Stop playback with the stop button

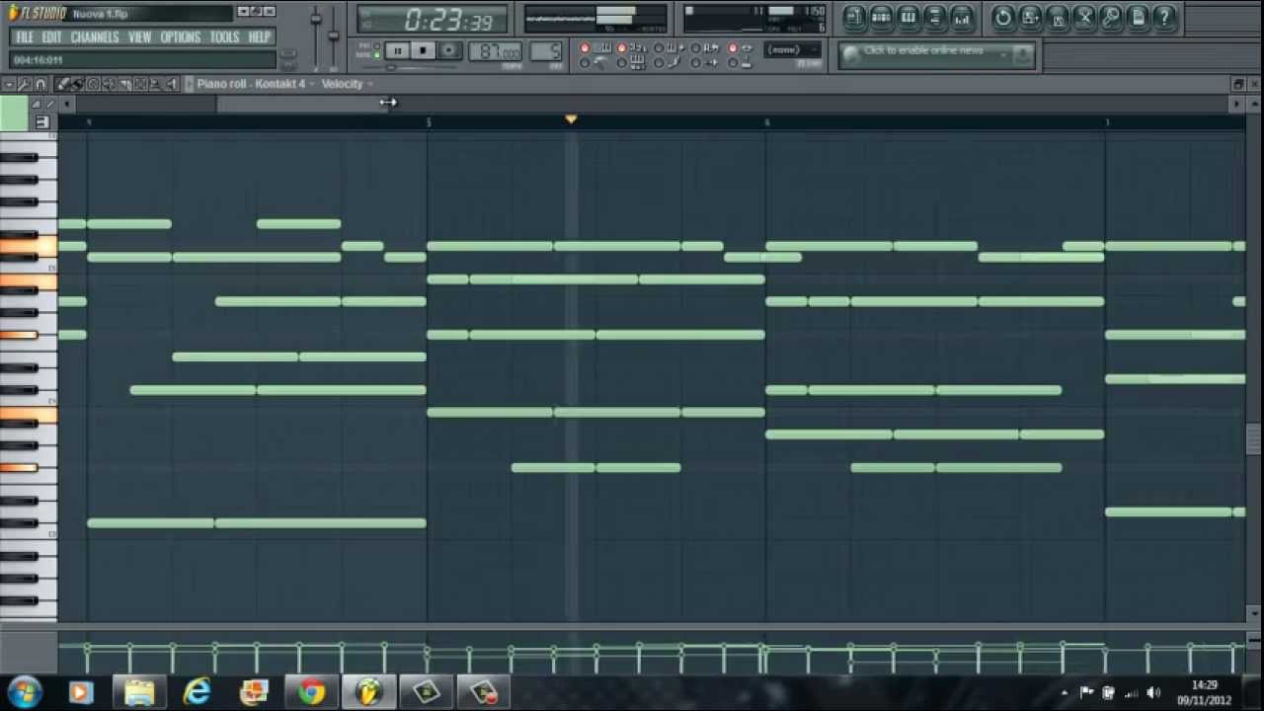[424, 50]
